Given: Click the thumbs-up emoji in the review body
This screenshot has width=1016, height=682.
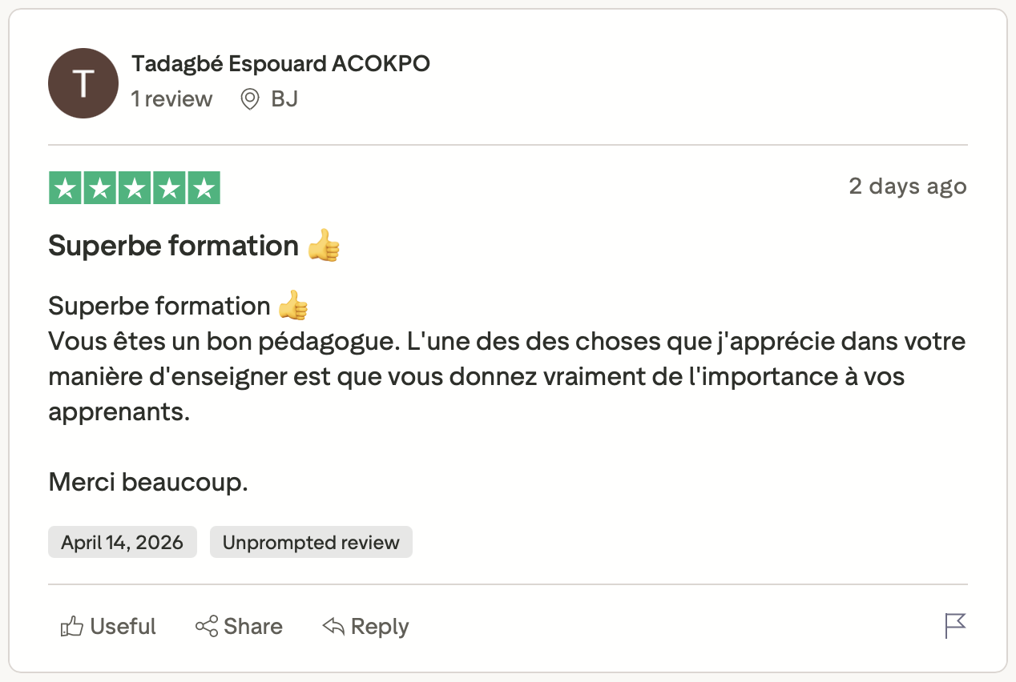Looking at the screenshot, I should [x=293, y=306].
